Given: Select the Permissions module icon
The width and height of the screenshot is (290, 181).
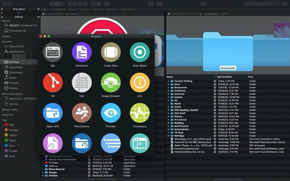Looking at the screenshot, I should 82,113.
